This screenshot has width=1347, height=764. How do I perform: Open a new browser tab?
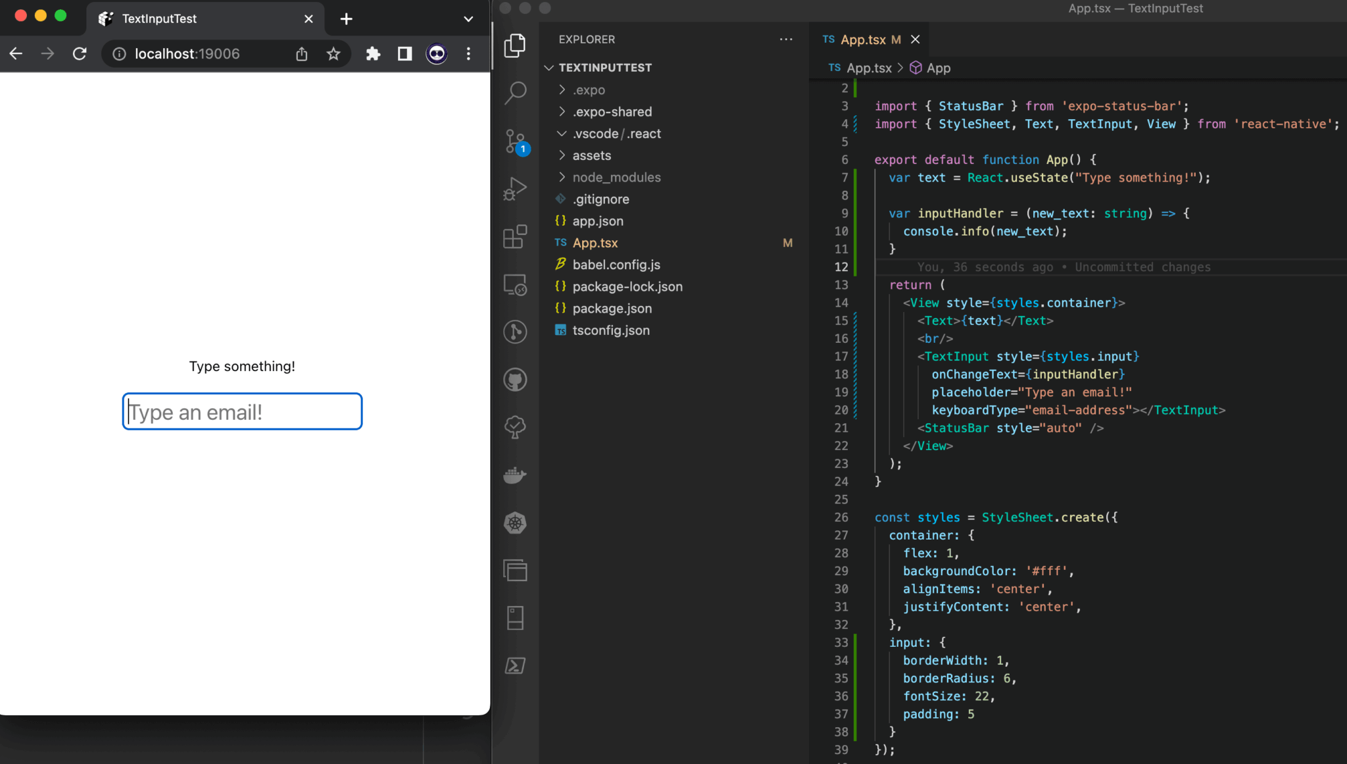(346, 18)
